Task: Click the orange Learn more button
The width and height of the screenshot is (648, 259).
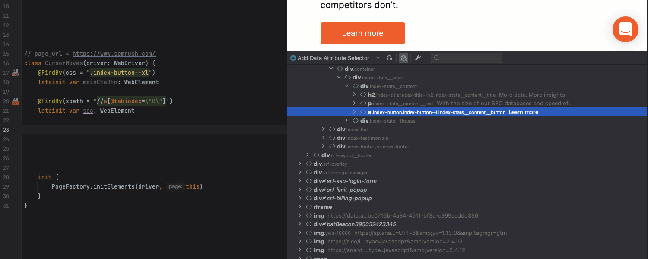Action: (362, 33)
